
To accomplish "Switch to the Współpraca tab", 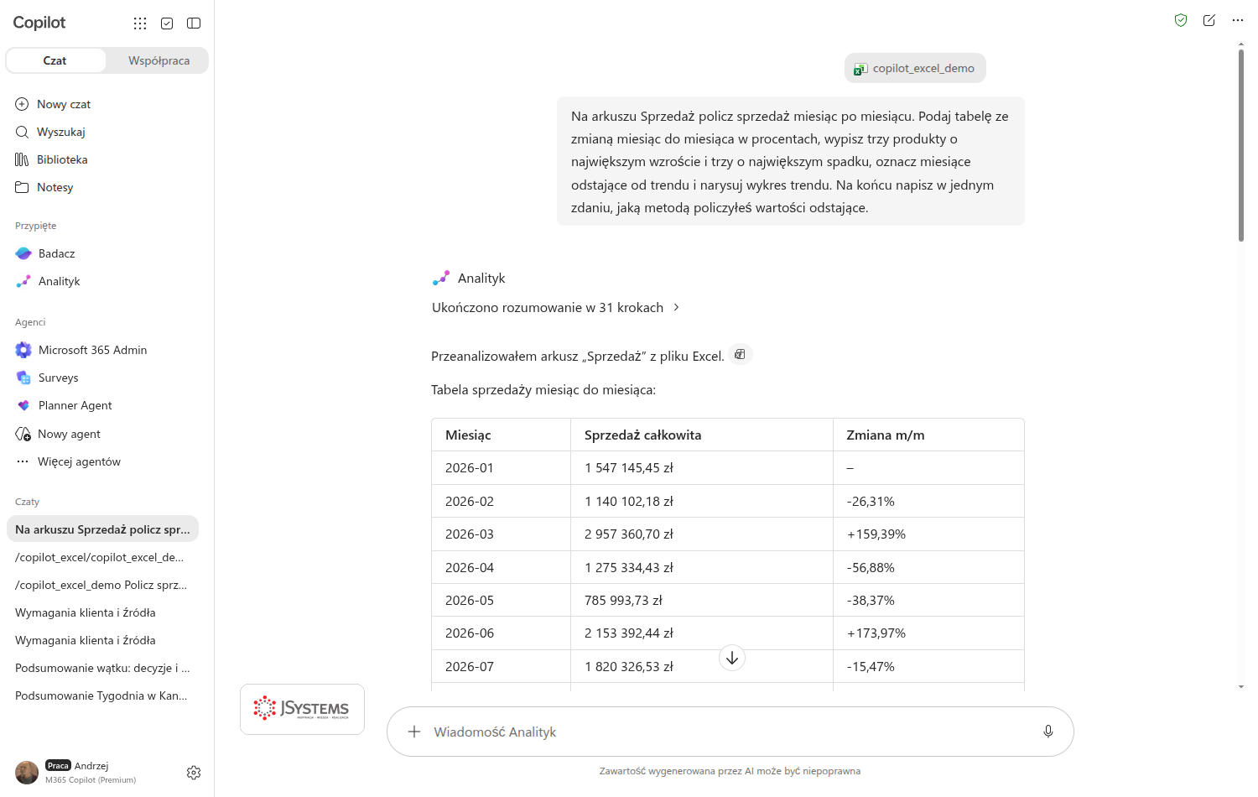I will pyautogui.click(x=159, y=60).
